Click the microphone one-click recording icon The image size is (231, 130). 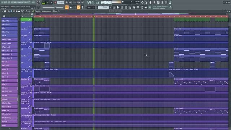click(x=150, y=3)
